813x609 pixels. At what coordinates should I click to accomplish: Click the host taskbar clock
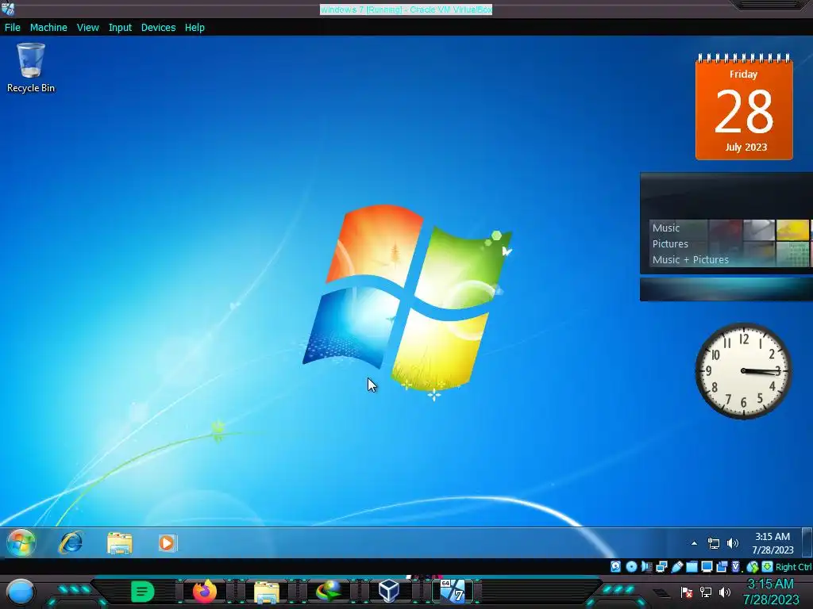pyautogui.click(x=770, y=592)
